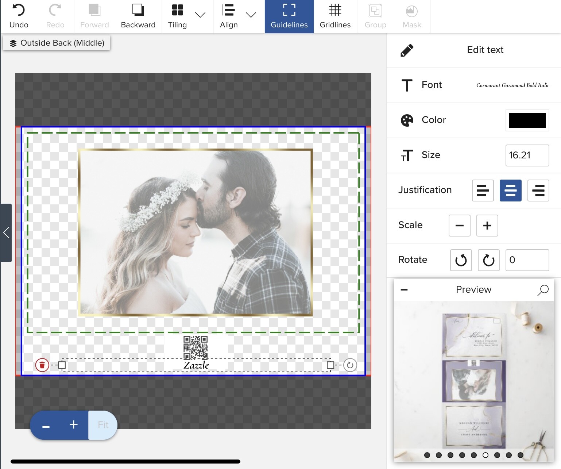Set justification to right align
This screenshot has height=469, width=561.
[538, 191]
